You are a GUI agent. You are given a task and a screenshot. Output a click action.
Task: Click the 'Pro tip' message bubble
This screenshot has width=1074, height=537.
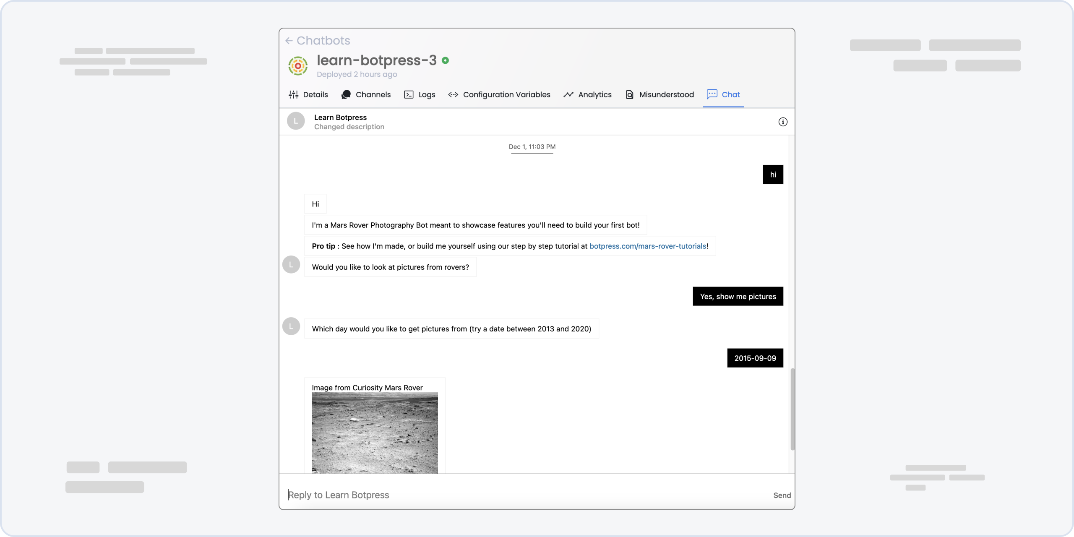(x=510, y=246)
